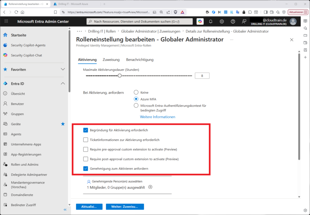Switch to the Benachrichtigung tab
The height and width of the screenshot is (215, 310).
click(140, 60)
